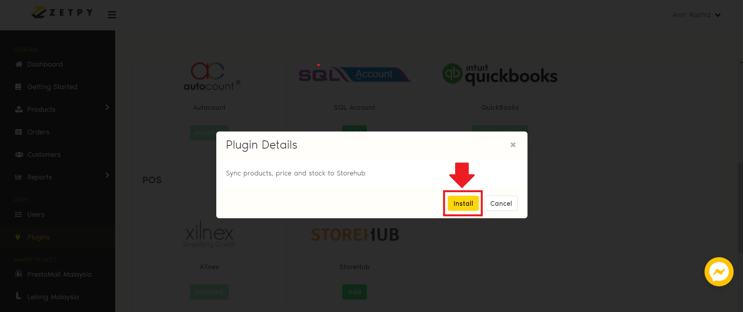Click the Orders list icon

[18, 132]
